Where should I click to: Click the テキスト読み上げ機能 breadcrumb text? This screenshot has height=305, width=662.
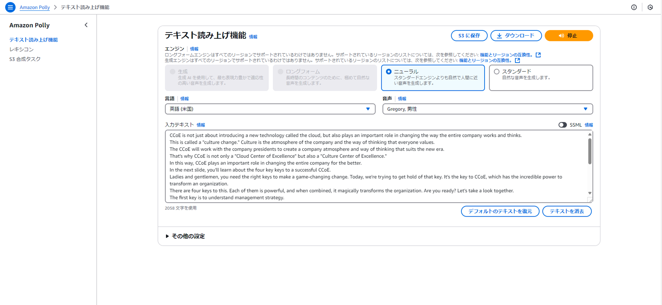click(85, 7)
